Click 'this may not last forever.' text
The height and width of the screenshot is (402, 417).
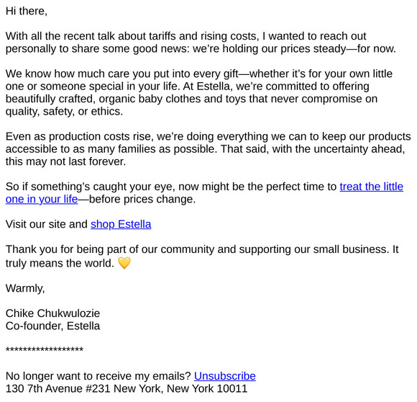(x=65, y=161)
